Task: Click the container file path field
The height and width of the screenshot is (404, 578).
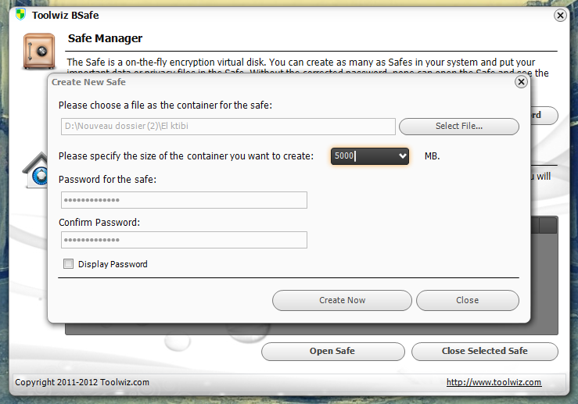Action: click(x=228, y=127)
